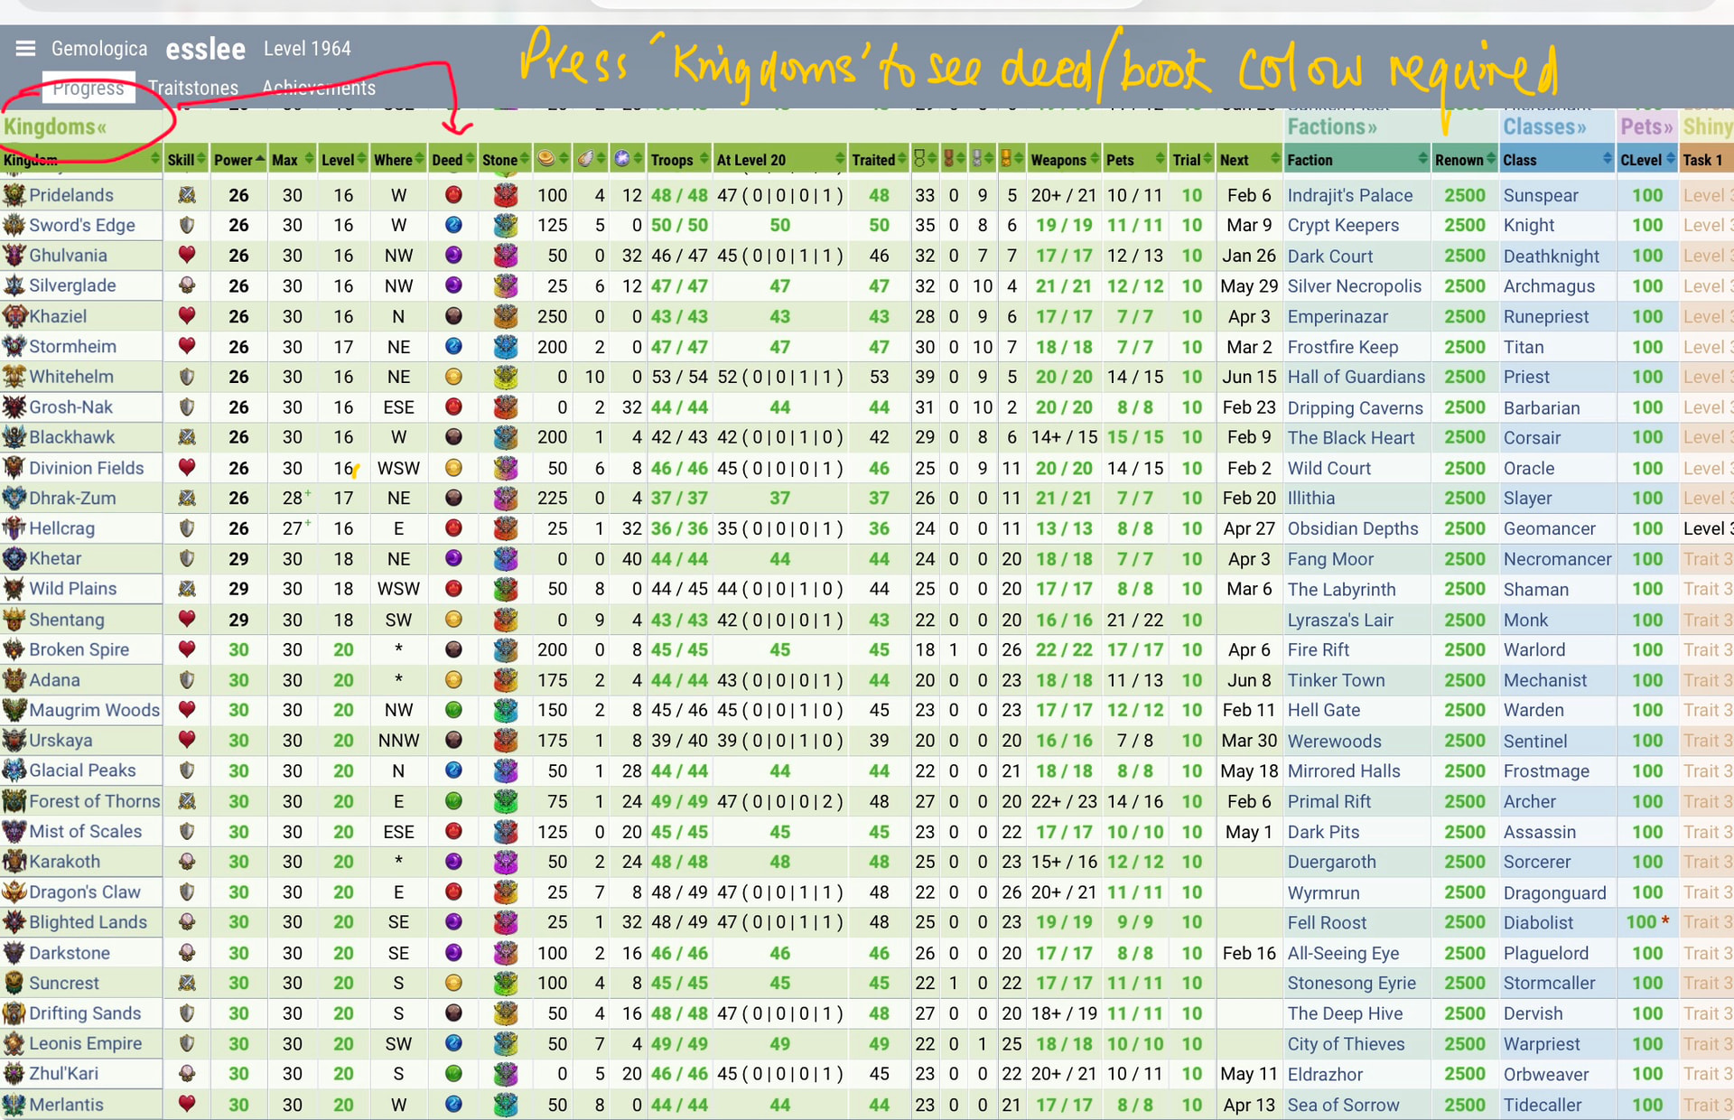The height and width of the screenshot is (1120, 1734).
Task: Collapse the Kingdoms section
Action: [56, 126]
